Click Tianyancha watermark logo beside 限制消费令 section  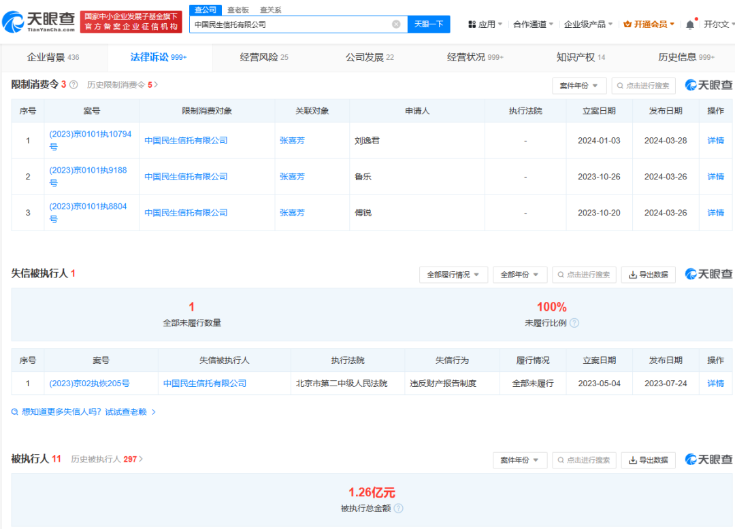coord(708,85)
